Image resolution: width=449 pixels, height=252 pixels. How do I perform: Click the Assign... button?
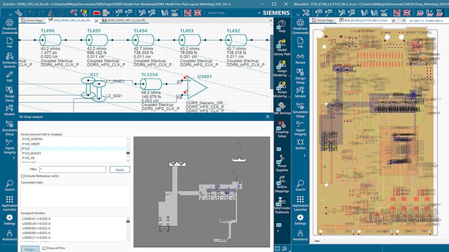30,249
